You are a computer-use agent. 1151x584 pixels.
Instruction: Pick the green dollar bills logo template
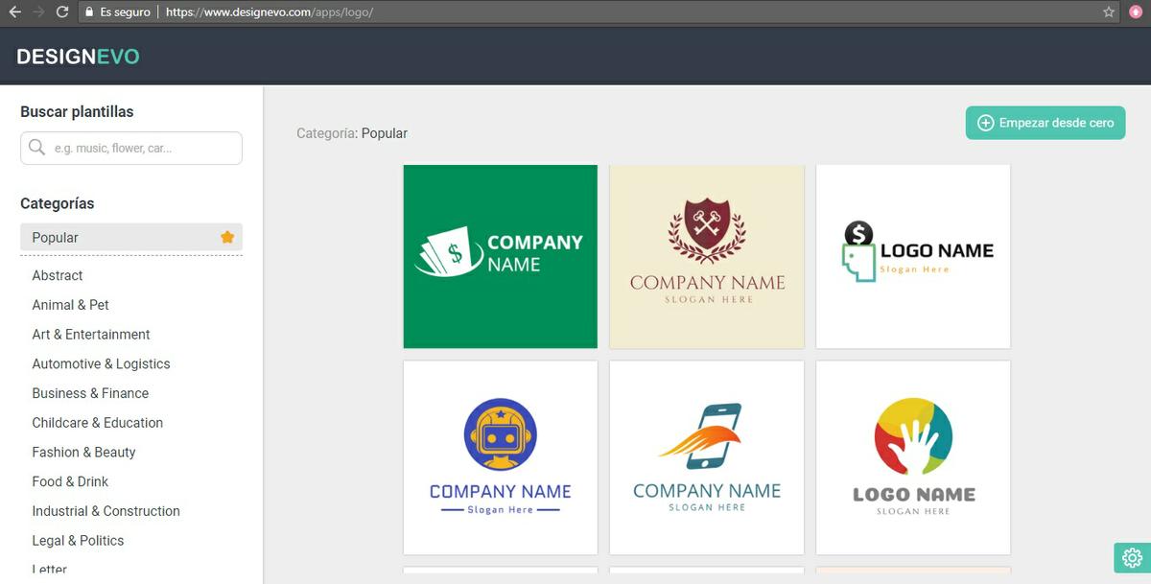500,256
